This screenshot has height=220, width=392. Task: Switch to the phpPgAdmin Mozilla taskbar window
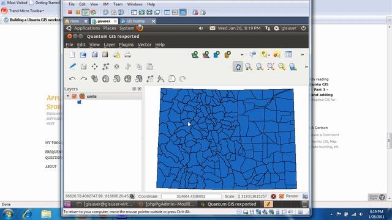pos(167,204)
